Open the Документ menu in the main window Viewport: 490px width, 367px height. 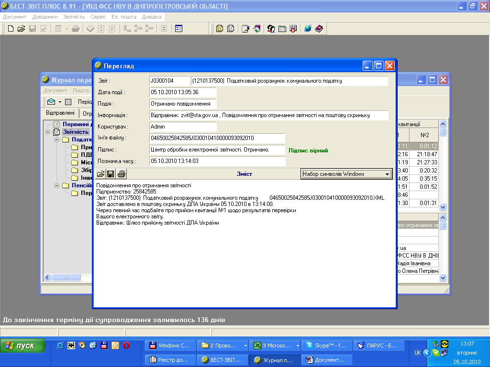(14, 17)
